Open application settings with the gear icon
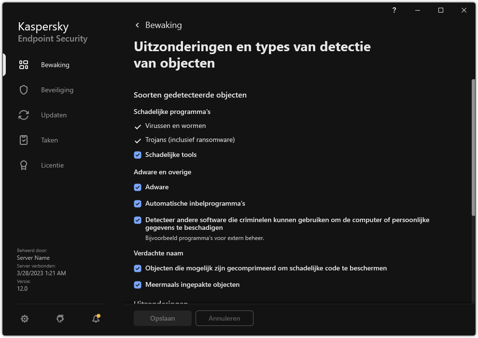Viewport: 478px width, 338px height. click(x=24, y=318)
